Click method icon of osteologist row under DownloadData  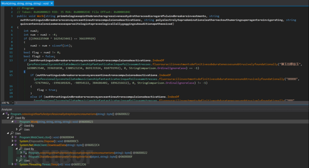pyautogui.click(x=25, y=152)
